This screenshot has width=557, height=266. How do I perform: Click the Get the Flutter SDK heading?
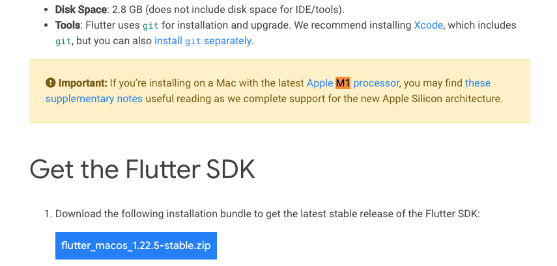(x=143, y=170)
